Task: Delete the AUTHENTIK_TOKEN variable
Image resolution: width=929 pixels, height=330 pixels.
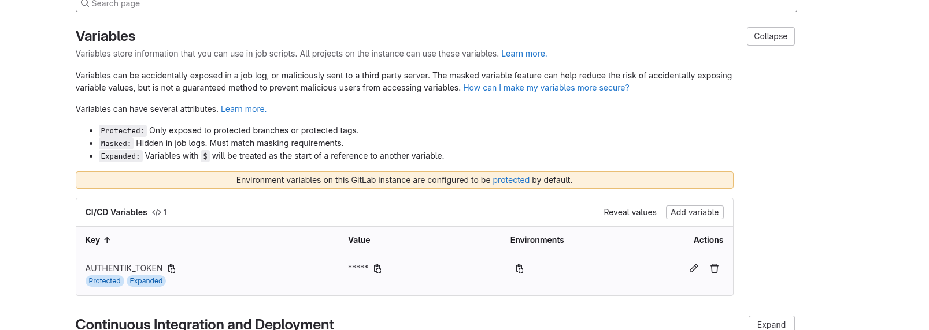Action: coord(715,268)
